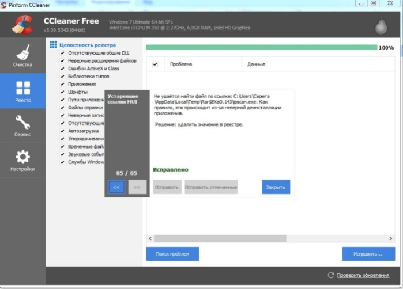Screen dimensions: 403x289
Task: Open the Проверить обновления link
Action: tap(363, 275)
